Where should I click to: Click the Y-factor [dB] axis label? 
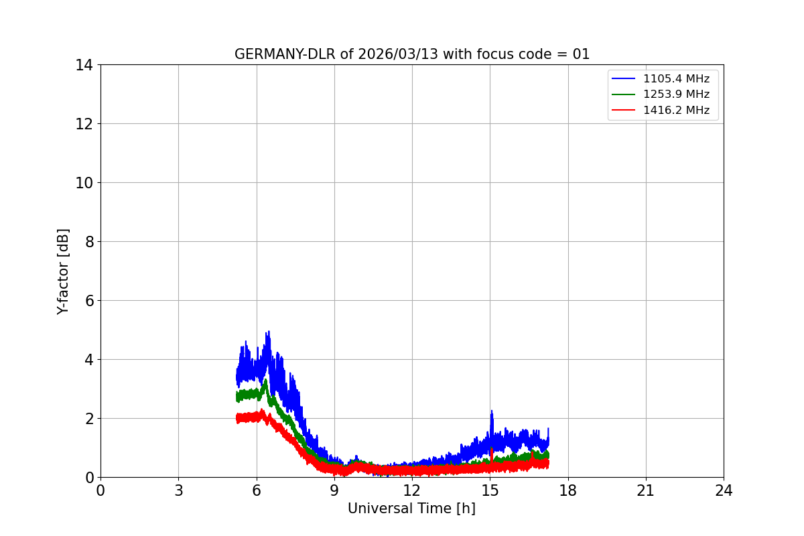(63, 271)
